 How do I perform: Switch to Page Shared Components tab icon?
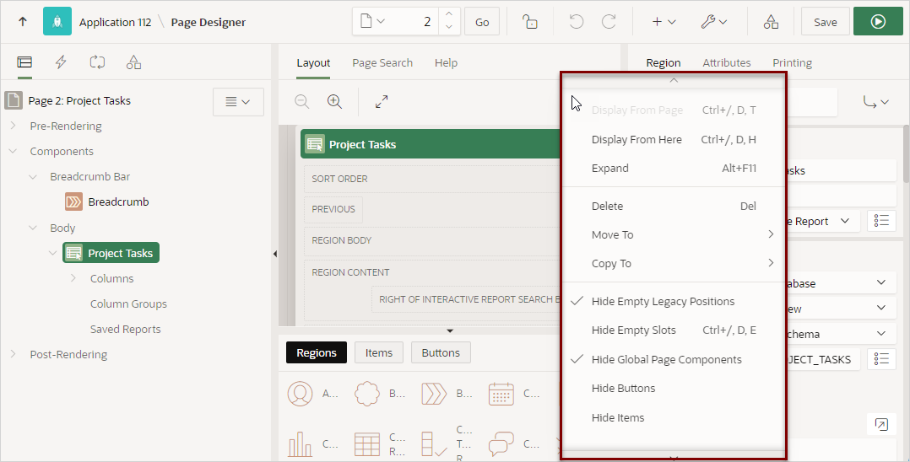coord(133,62)
